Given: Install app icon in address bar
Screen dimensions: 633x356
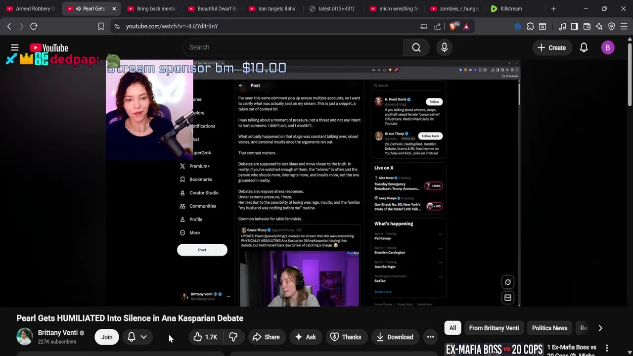Looking at the screenshot, I should [x=424, y=26].
